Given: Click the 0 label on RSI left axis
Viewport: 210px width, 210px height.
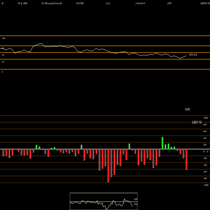Looking at the screenshot, I should (2, 72).
